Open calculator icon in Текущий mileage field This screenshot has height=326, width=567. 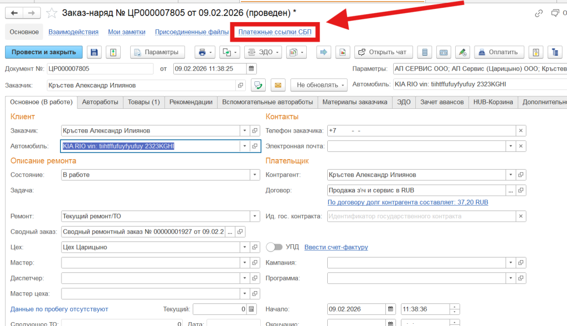(251, 309)
